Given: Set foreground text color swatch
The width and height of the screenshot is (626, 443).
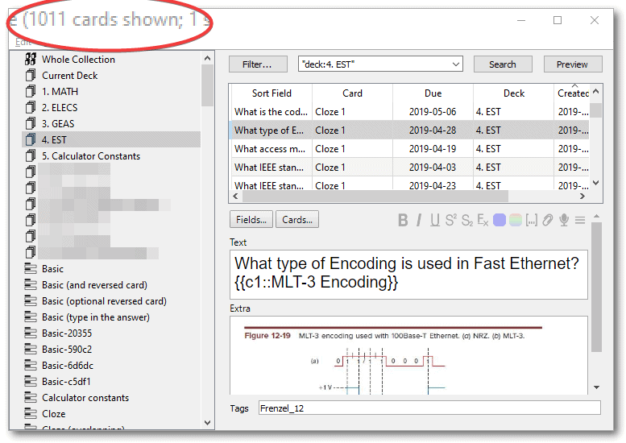Looking at the screenshot, I should pyautogui.click(x=499, y=220).
